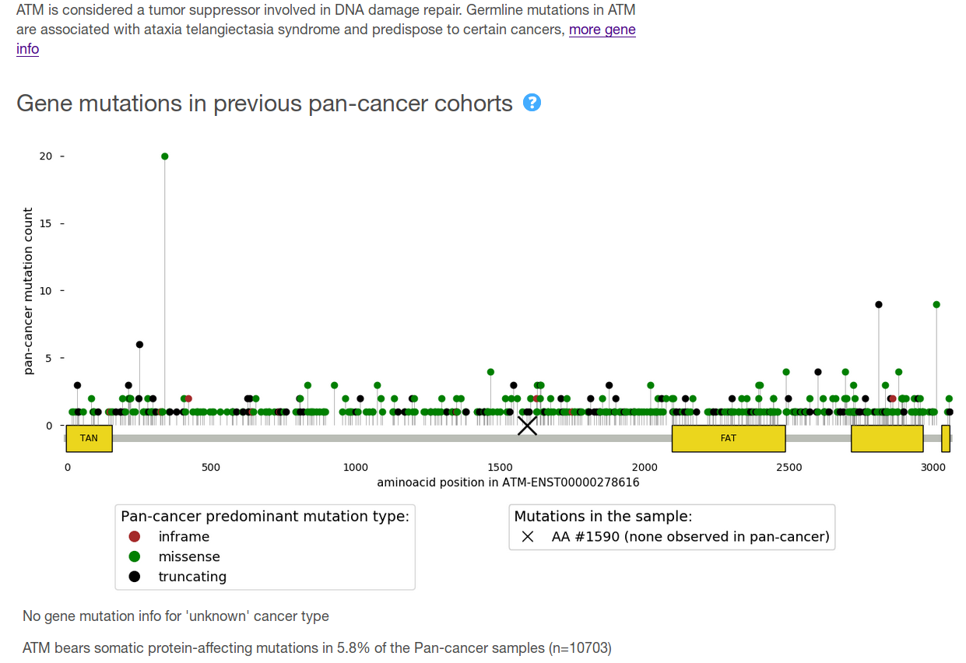Click the black truncating legend dot
Screen dimensions: 966x663
pyautogui.click(x=135, y=577)
